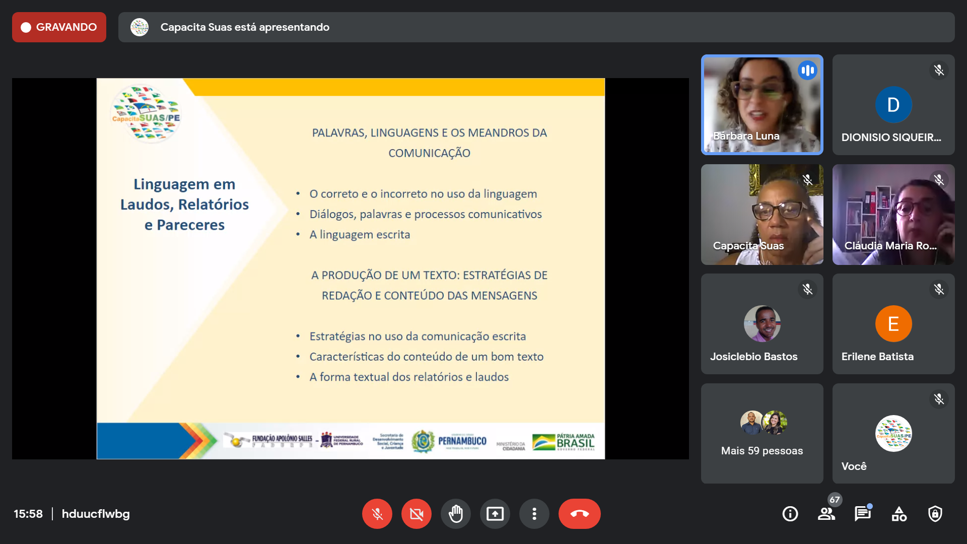The height and width of the screenshot is (544, 967).
Task: Hang up with the red leave call button
Action: click(x=579, y=514)
